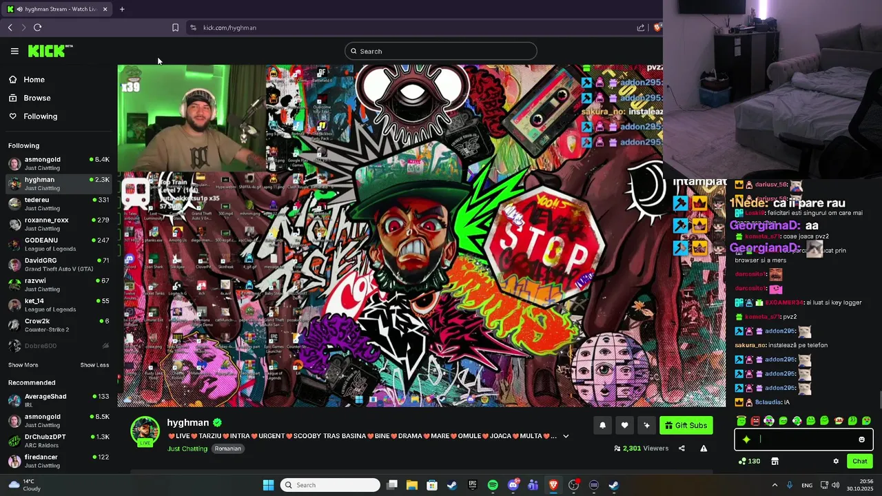
Task: Open the Kick hamburger sidebar menu
Action: pos(14,51)
